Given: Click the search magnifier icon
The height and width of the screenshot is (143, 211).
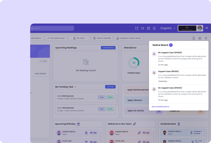Looking at the screenshot, I should (x=32, y=28).
